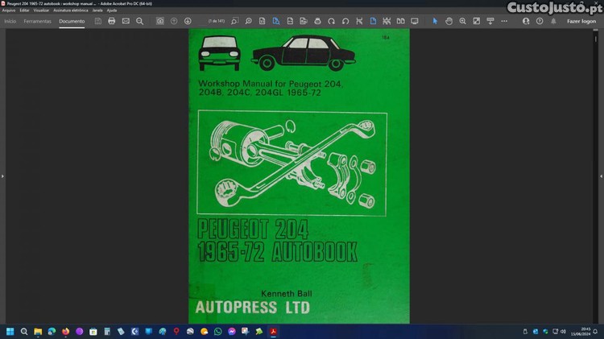The width and height of the screenshot is (604, 339).
Task: Expand the left navigation pane arrow
Action: tap(3, 176)
